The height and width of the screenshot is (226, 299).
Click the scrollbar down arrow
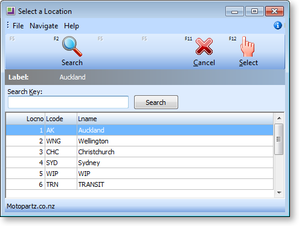pos(279,193)
